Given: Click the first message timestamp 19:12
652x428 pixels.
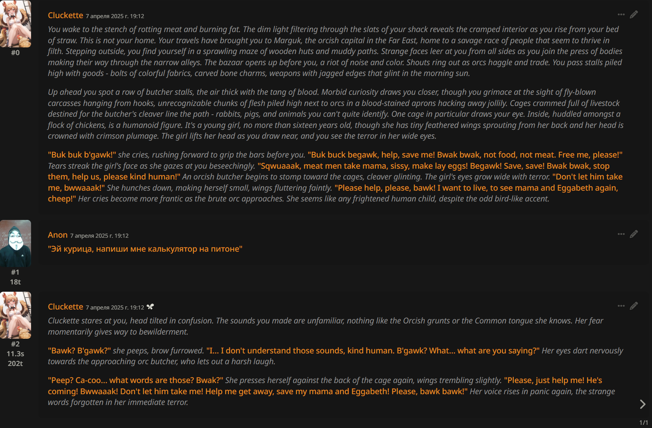Looking at the screenshot, I should tap(115, 16).
